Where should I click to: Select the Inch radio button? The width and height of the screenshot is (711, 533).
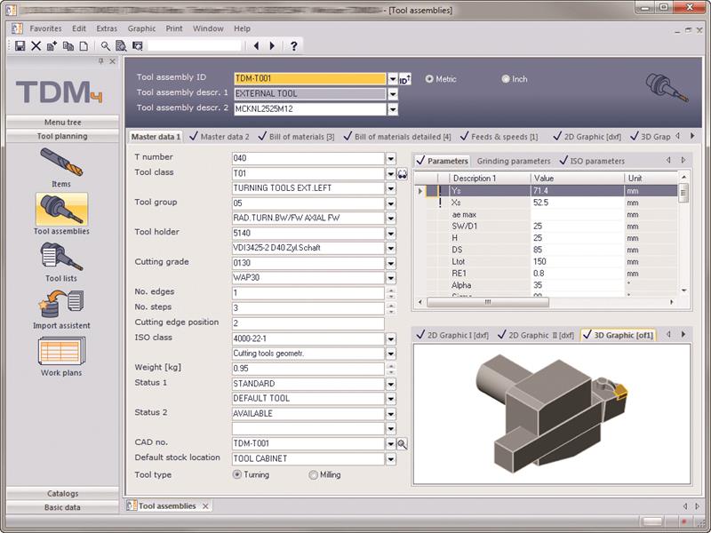click(506, 79)
